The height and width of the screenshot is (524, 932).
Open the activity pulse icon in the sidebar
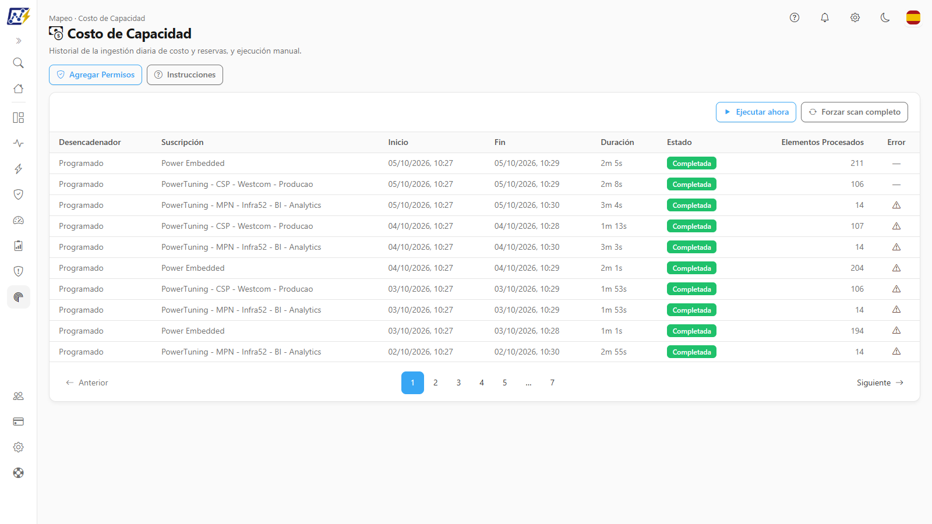(19, 143)
